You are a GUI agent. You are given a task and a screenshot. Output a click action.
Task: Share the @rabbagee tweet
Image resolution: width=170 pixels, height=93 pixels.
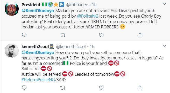(140, 35)
